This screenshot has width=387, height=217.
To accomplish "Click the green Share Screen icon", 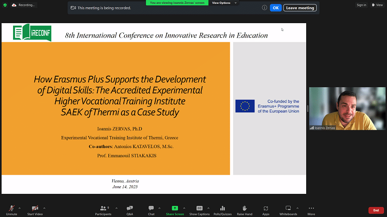I will (x=175, y=209).
